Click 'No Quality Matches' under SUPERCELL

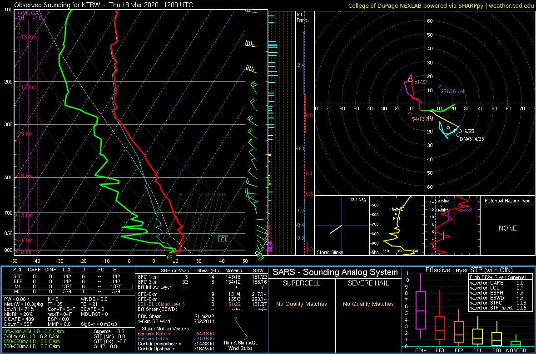point(302,304)
